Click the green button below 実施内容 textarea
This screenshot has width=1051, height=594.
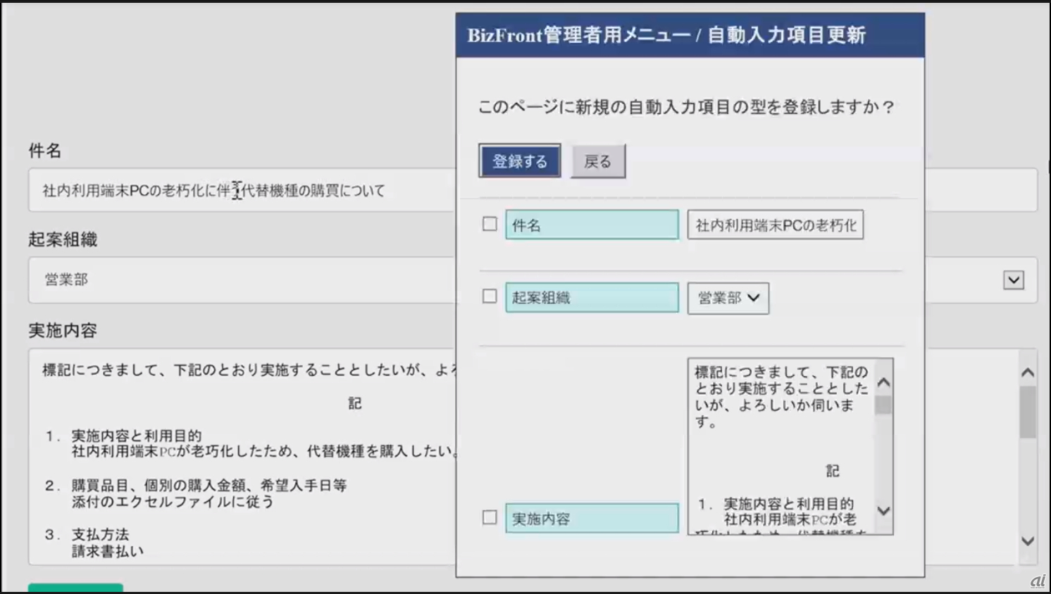pyautogui.click(x=75, y=588)
